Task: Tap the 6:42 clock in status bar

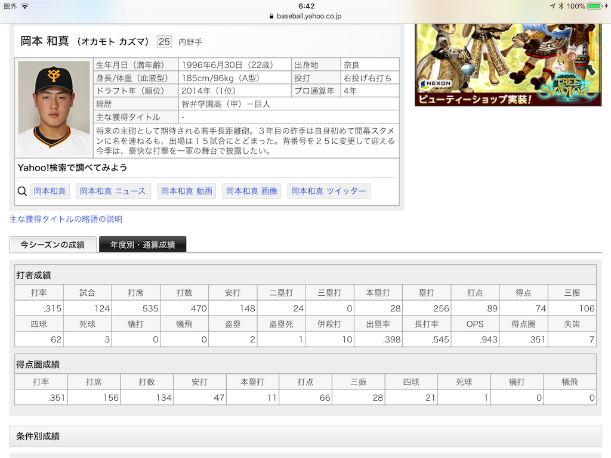Action: (306, 6)
